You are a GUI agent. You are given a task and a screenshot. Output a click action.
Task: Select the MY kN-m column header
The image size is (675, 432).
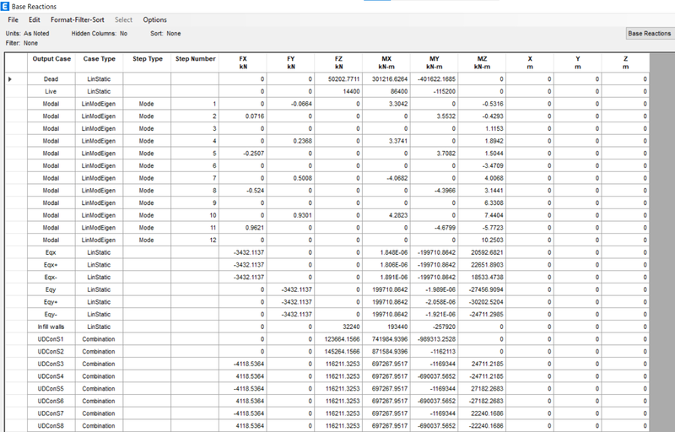434,62
